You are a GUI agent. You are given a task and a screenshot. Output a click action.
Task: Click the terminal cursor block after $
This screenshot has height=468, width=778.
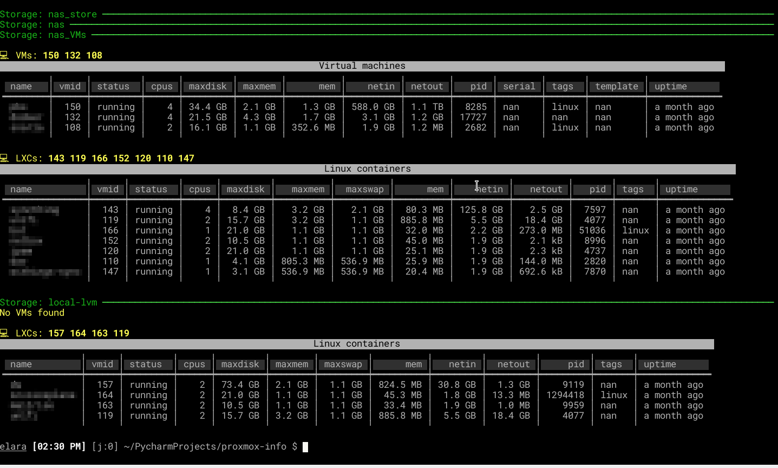[x=305, y=447]
